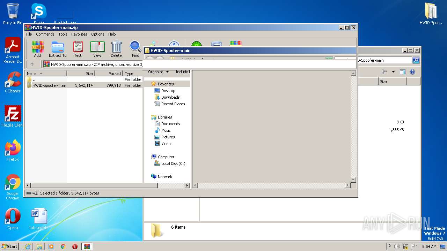Click the Opera icon in the taskbar
The width and height of the screenshot is (447, 251).
click(x=75, y=246)
